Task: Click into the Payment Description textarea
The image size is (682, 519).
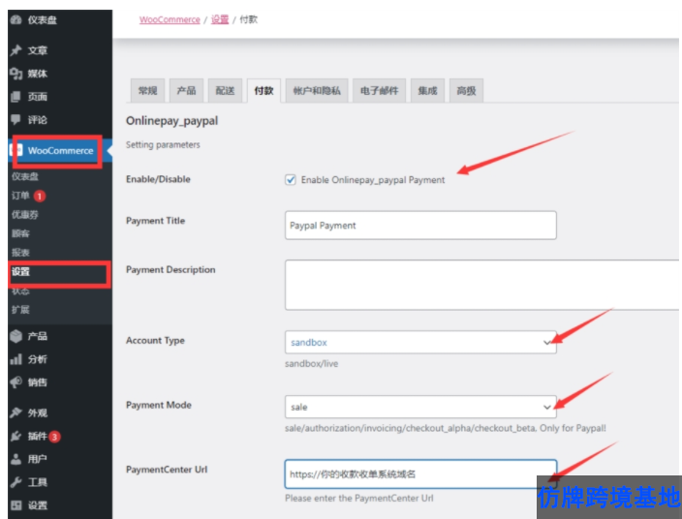Action: point(481,285)
